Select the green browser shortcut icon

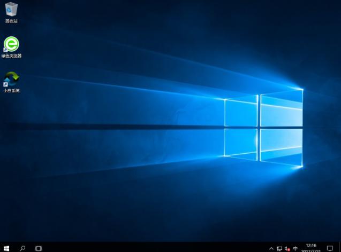coord(11,47)
